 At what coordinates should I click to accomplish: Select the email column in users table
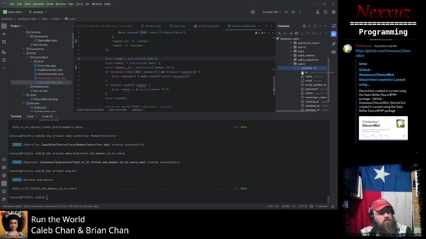[x=309, y=81]
